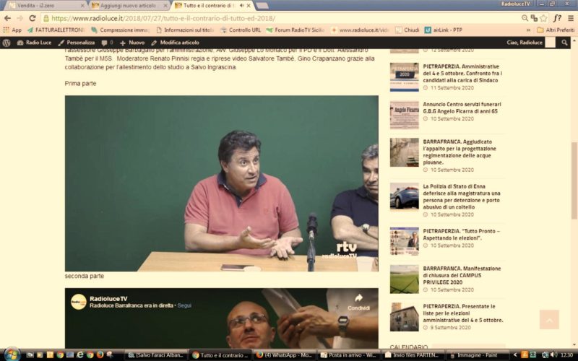Open the FATTURAELETTRONI bookmark
Screen dimensions: 578x361
pos(56,30)
